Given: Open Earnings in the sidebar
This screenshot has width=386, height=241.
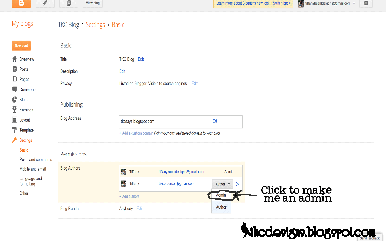Looking at the screenshot, I should 26,110.
